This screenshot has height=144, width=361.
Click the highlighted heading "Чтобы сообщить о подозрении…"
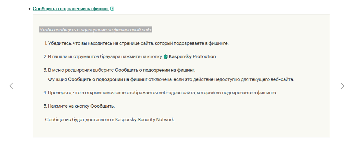96,30
